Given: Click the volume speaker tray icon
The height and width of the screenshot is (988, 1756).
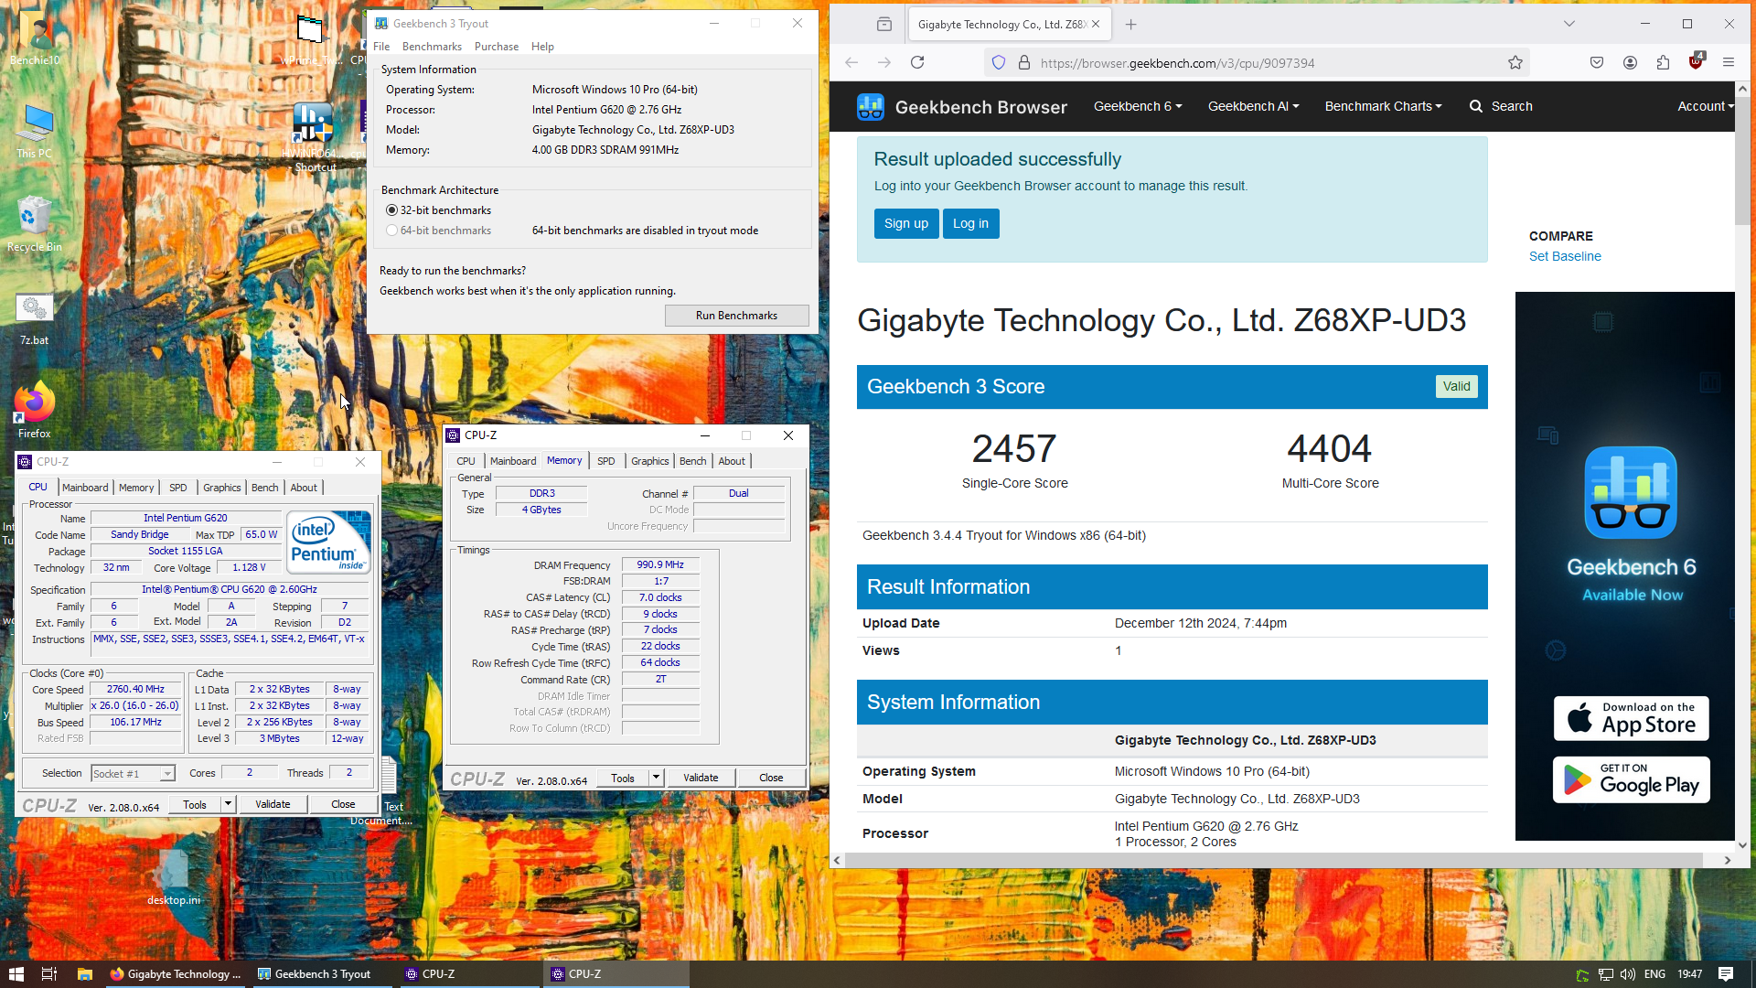Looking at the screenshot, I should click(1628, 974).
